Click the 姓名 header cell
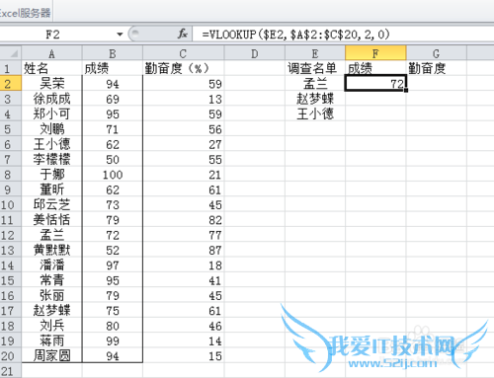 (51, 68)
